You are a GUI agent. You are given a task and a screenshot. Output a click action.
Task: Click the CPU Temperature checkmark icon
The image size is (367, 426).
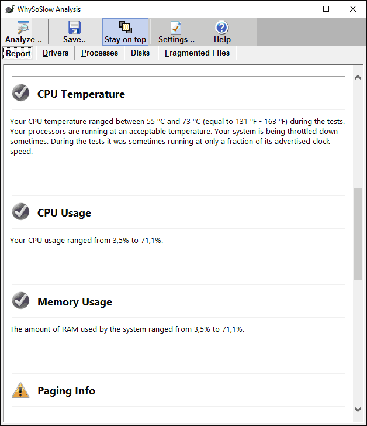(x=20, y=94)
